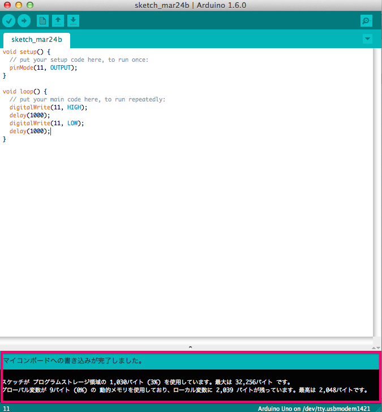Close the window with red button
The width and height of the screenshot is (382, 412).
(x=7, y=5)
